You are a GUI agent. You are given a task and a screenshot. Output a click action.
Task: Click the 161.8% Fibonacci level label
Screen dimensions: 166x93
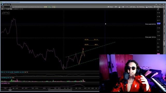coord(86,40)
